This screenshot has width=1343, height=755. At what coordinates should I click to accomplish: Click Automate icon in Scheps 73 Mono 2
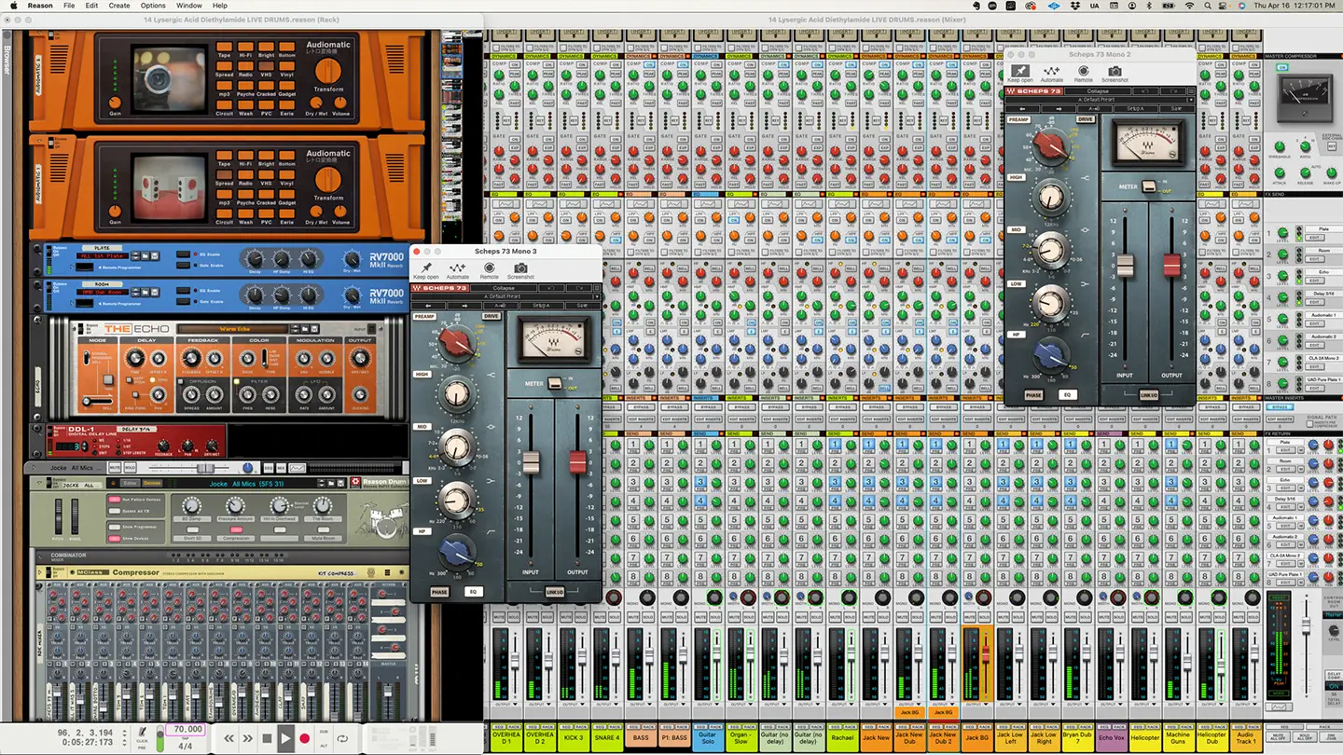[1051, 71]
